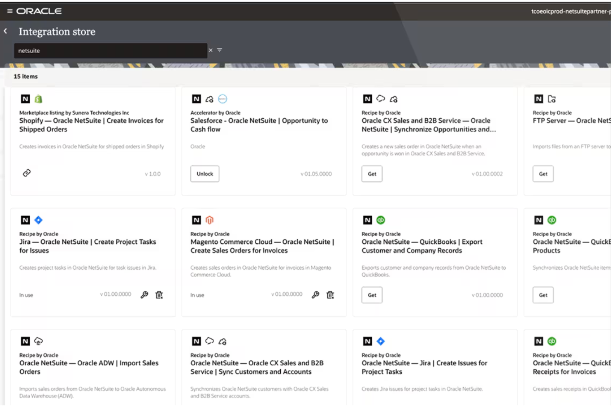Open the search filter options
This screenshot has height=407, width=611.
(220, 50)
